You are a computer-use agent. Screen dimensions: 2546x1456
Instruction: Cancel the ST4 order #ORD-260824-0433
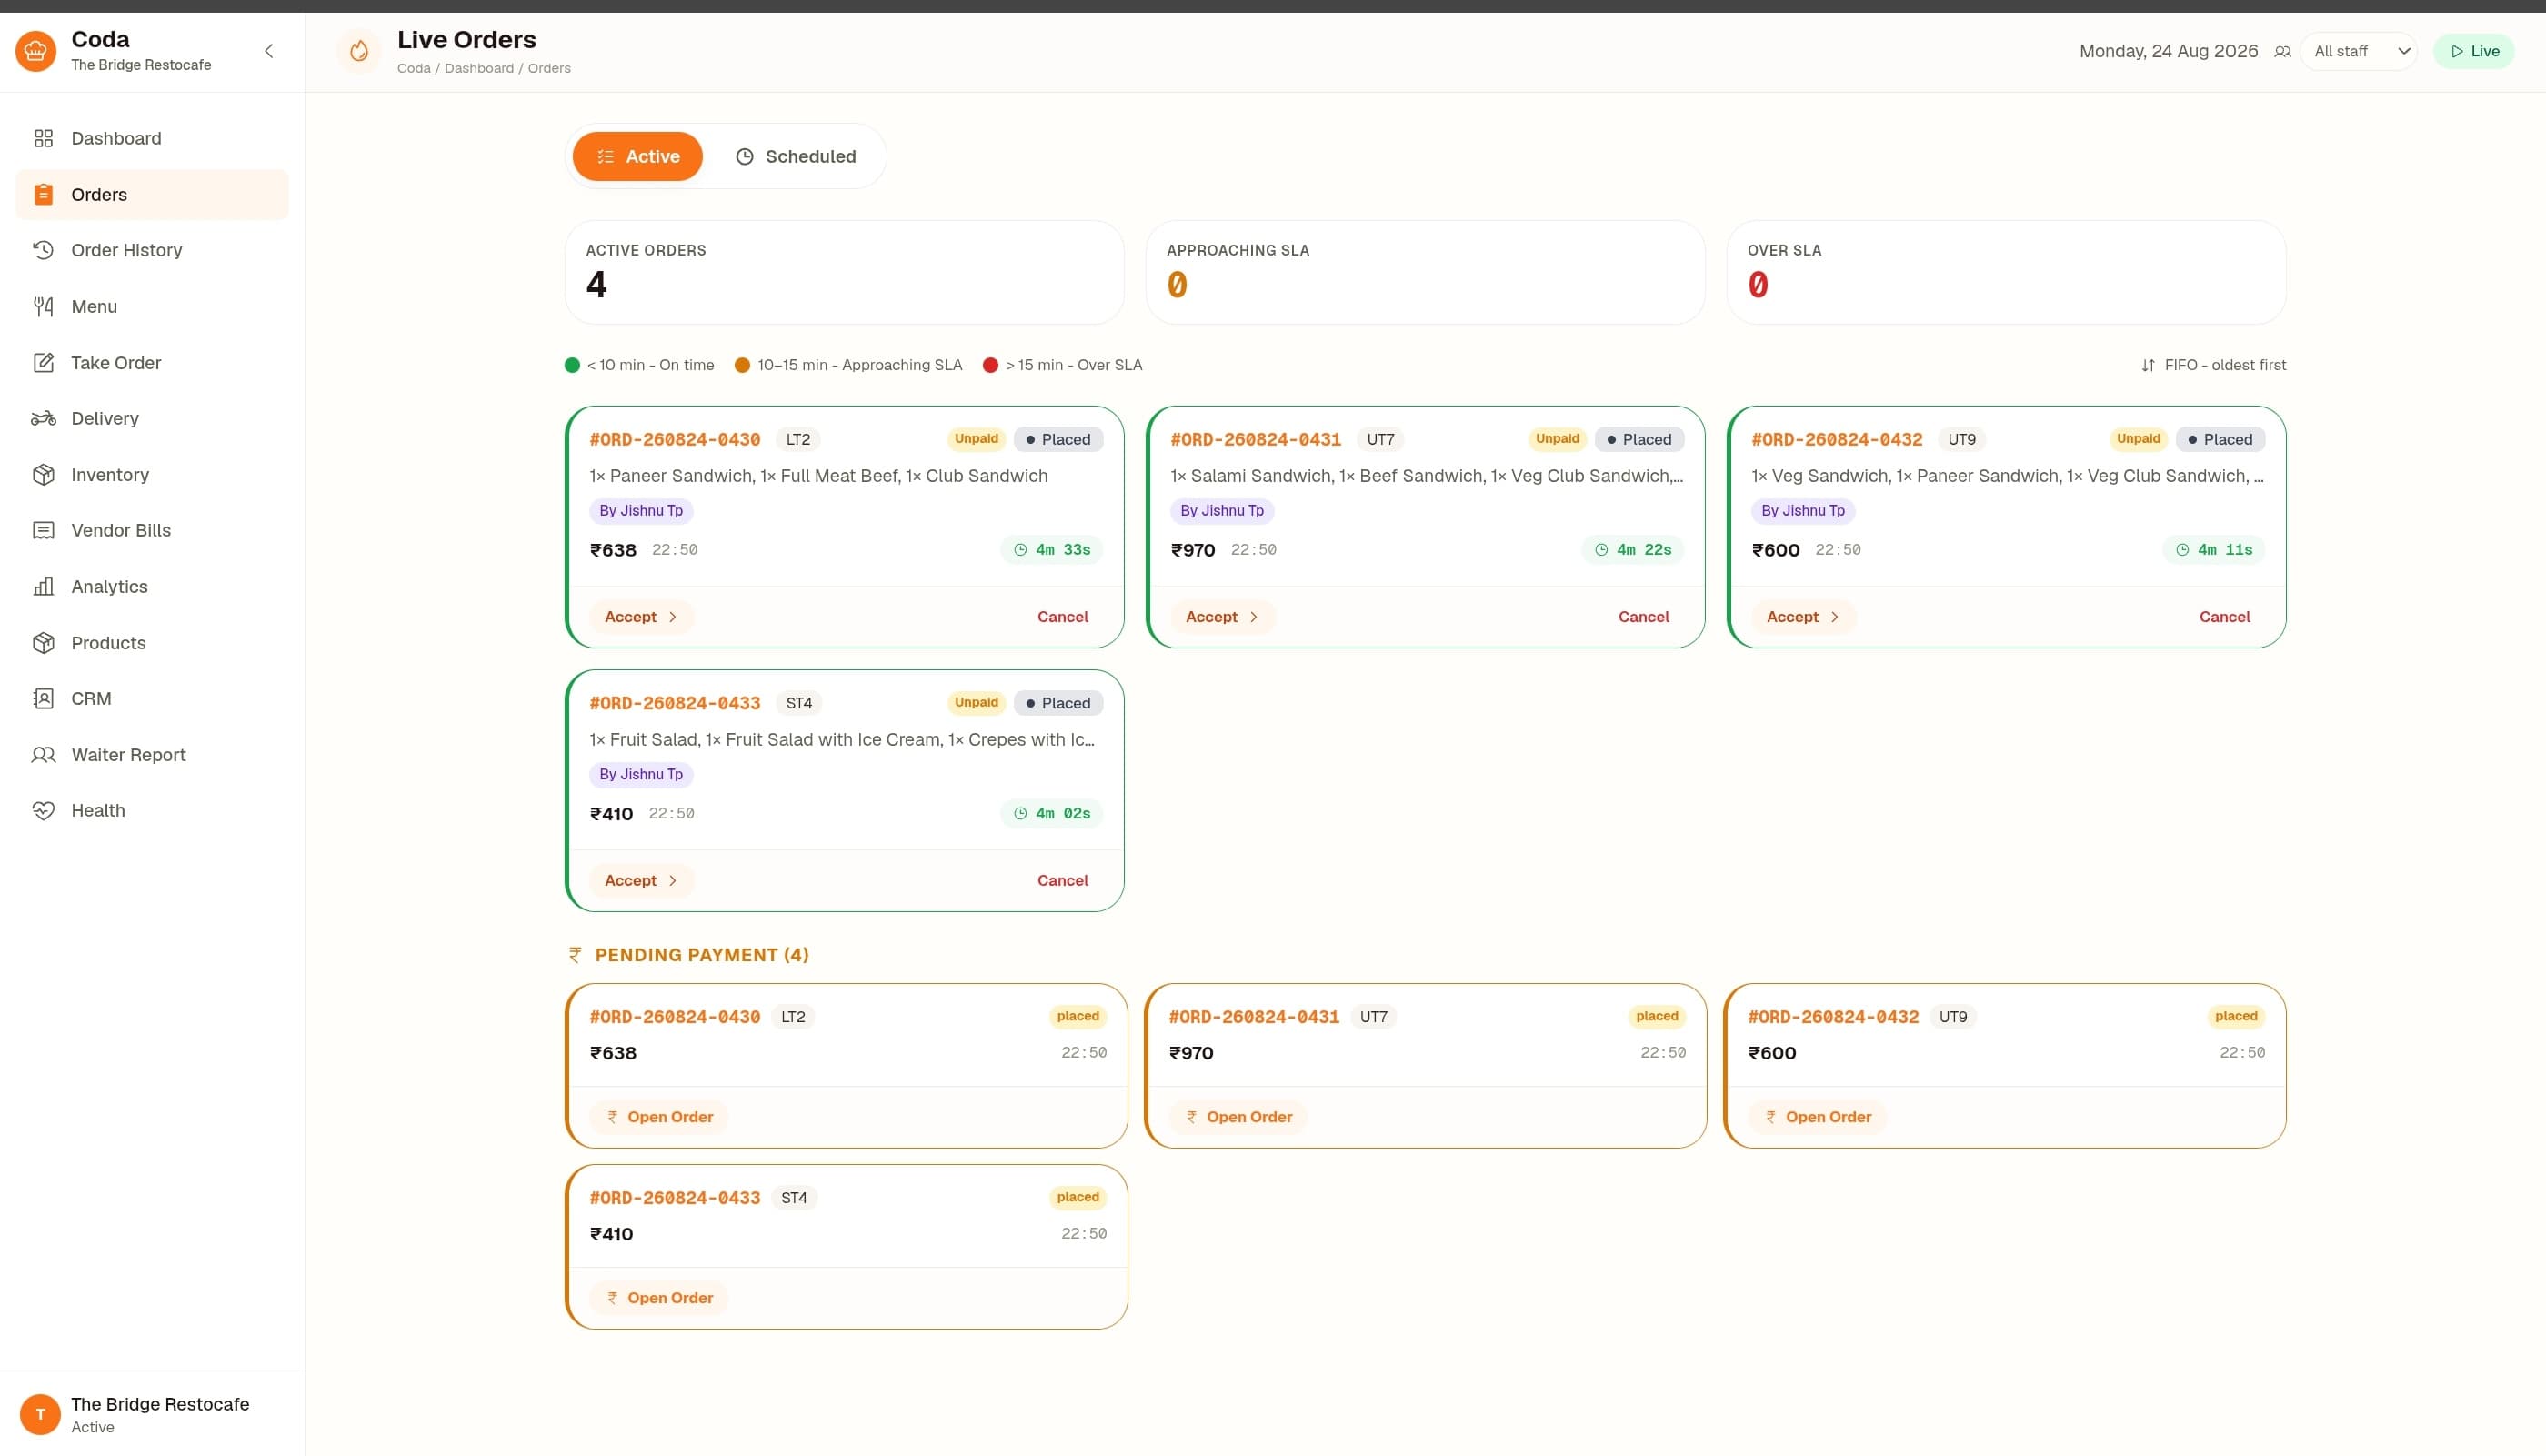(x=1063, y=881)
